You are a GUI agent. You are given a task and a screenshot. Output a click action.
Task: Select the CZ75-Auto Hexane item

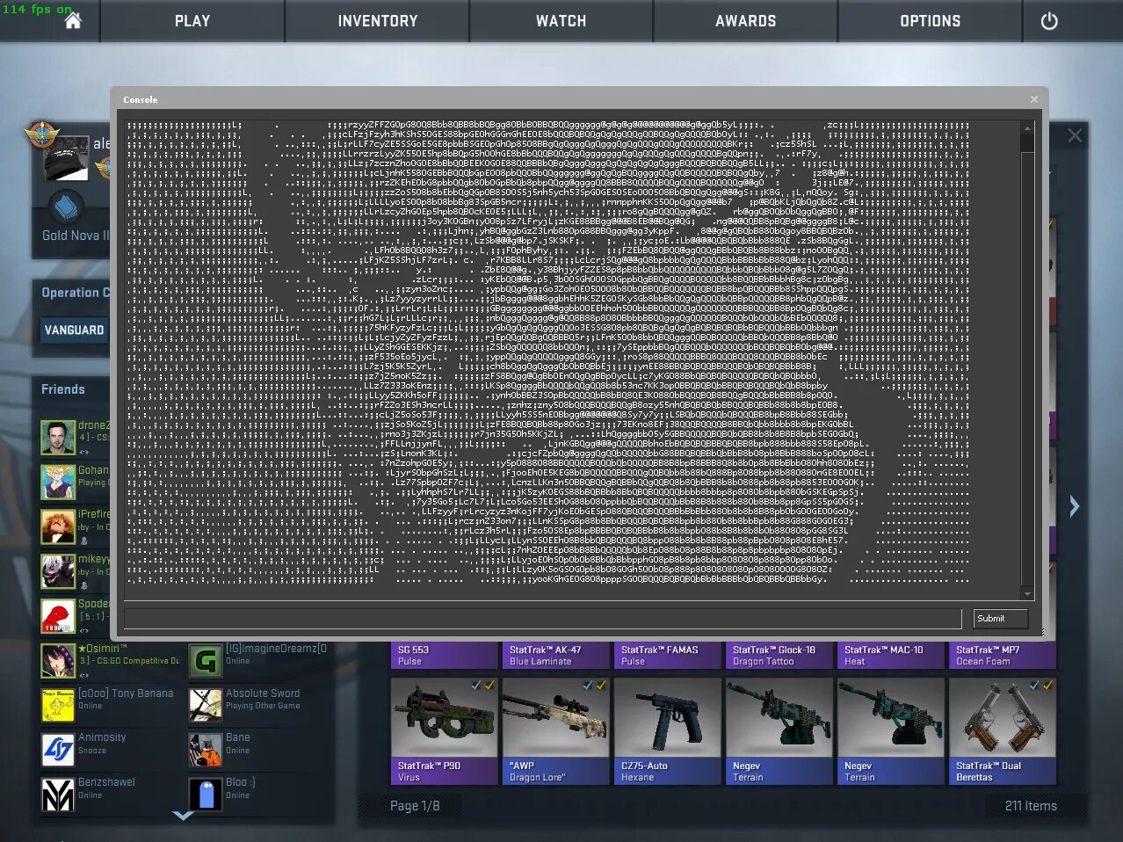pos(668,730)
